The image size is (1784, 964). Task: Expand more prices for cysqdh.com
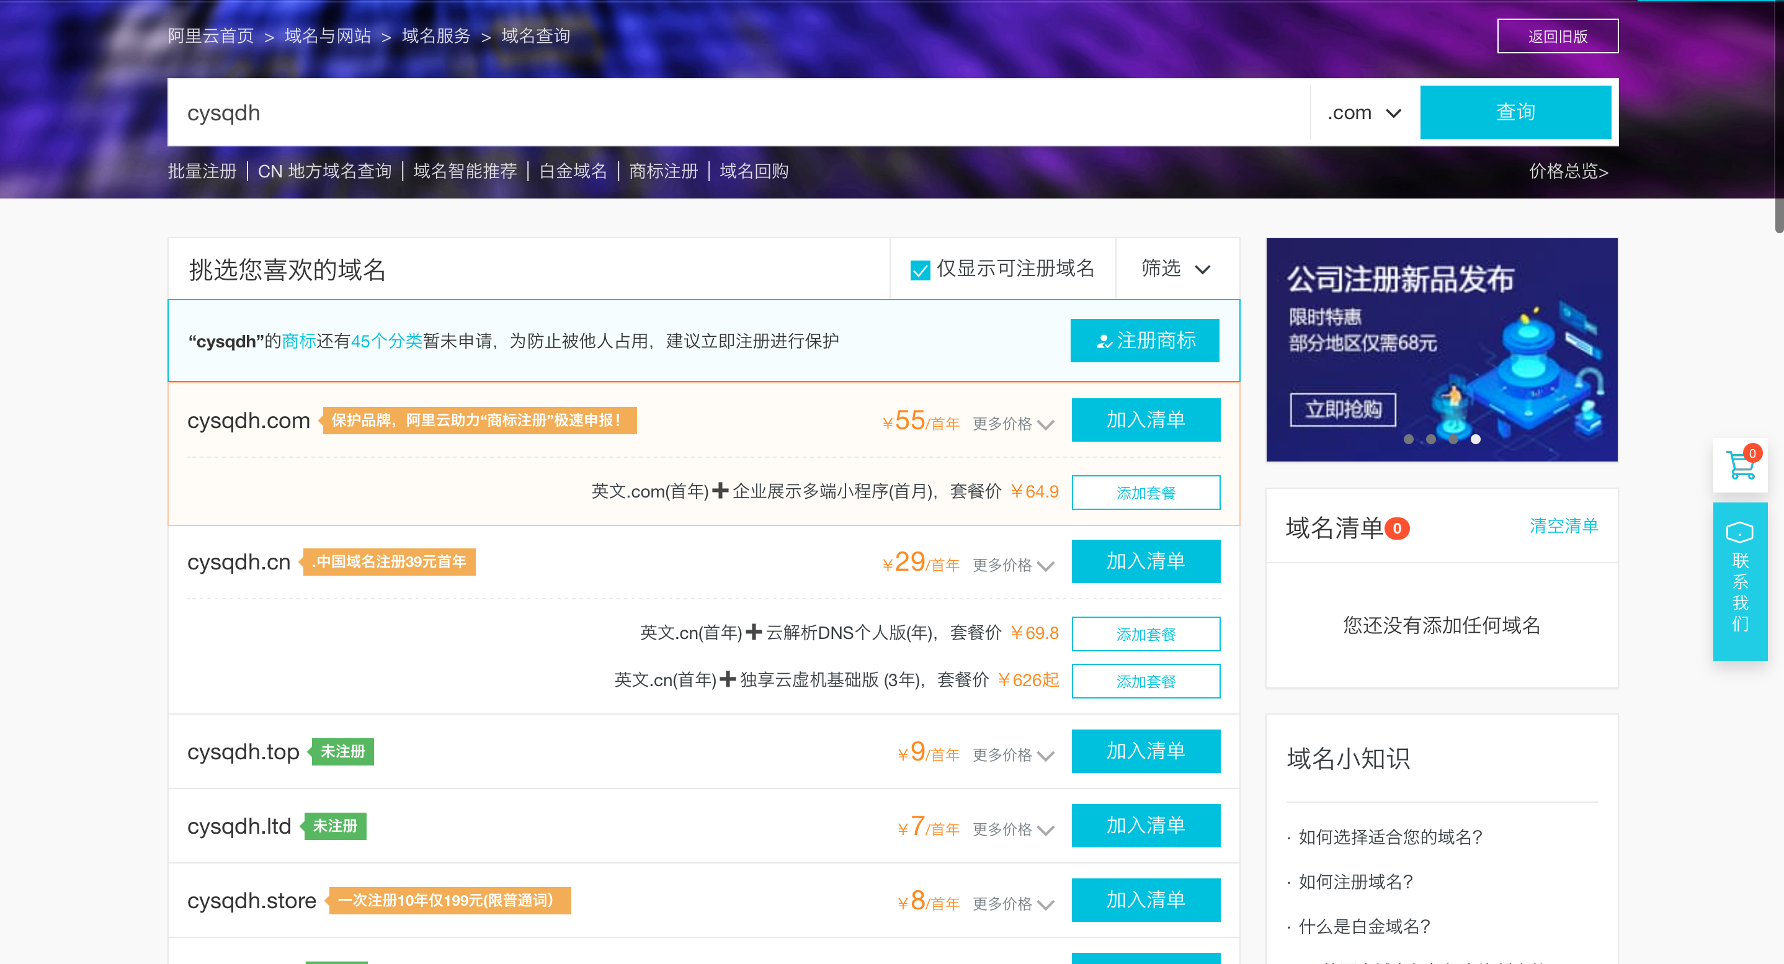(x=1012, y=423)
